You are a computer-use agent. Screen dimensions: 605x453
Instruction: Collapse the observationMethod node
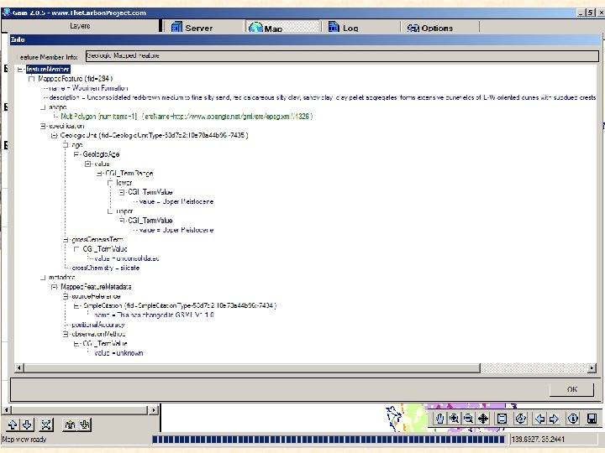click(66, 334)
